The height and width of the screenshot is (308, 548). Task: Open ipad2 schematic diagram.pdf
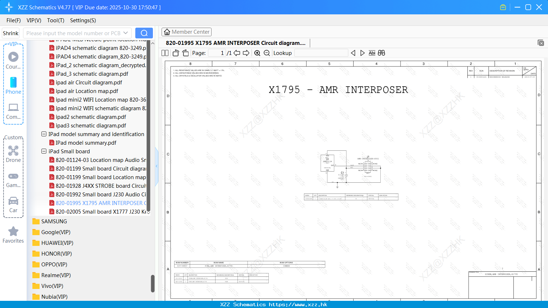point(88,117)
